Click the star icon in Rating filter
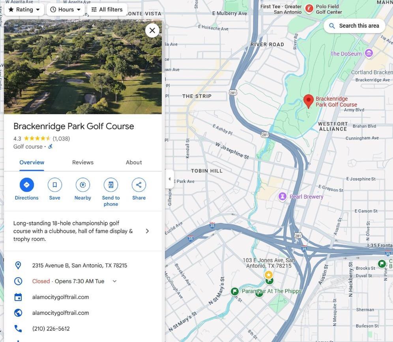This screenshot has width=393, height=342. [11, 9]
